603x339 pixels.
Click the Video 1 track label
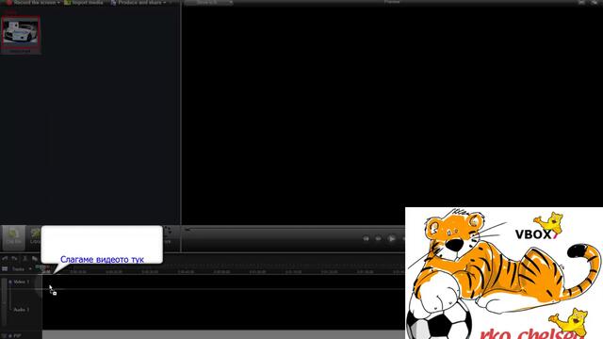[x=21, y=282]
